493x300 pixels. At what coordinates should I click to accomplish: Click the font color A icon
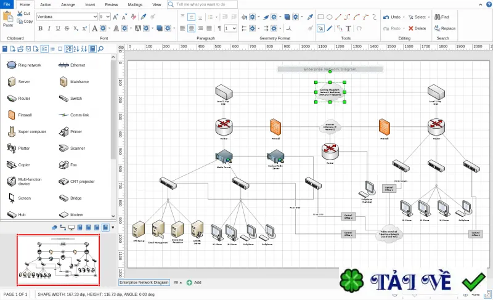(94, 28)
